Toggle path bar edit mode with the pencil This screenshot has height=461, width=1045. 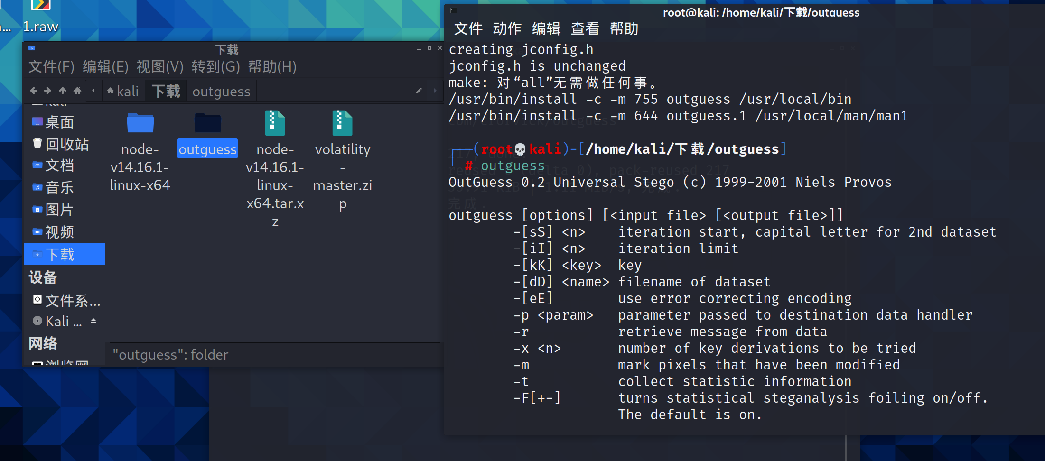419,91
